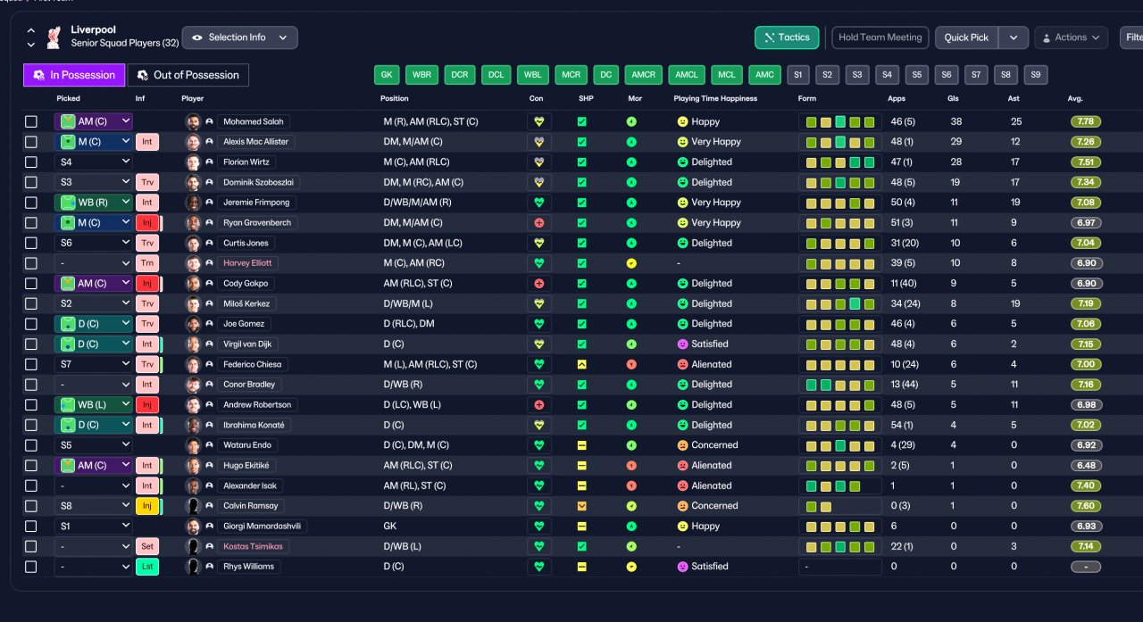Tick the checkbox for Florian Wirtz

point(31,162)
